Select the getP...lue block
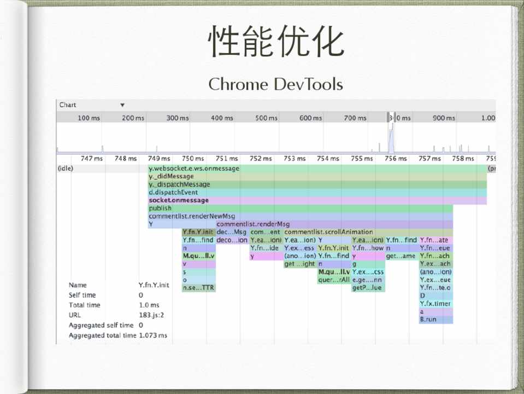524x394 pixels. coord(368,288)
